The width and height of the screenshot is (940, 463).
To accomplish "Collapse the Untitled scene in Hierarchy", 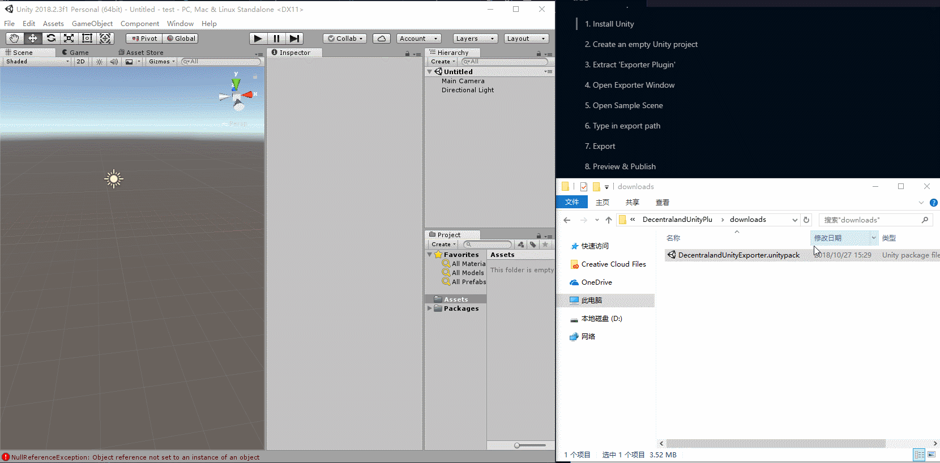I will click(x=430, y=72).
